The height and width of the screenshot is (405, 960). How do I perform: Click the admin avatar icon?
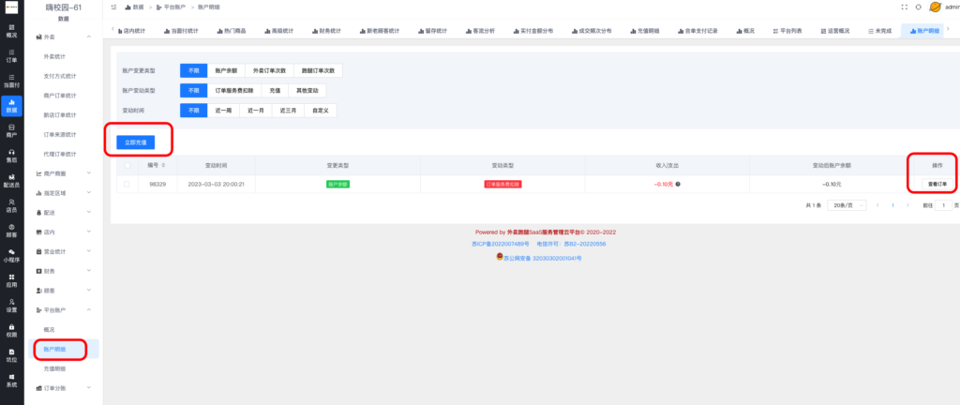(935, 7)
